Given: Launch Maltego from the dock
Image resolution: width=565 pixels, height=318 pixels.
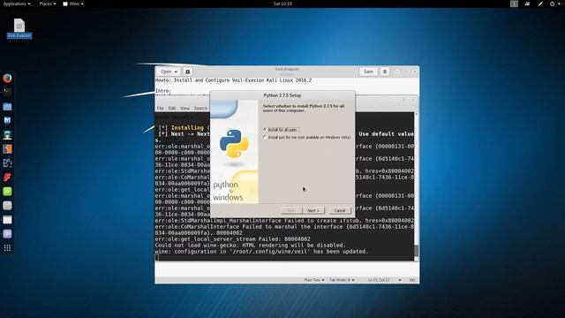Looking at the screenshot, I should 7,163.
